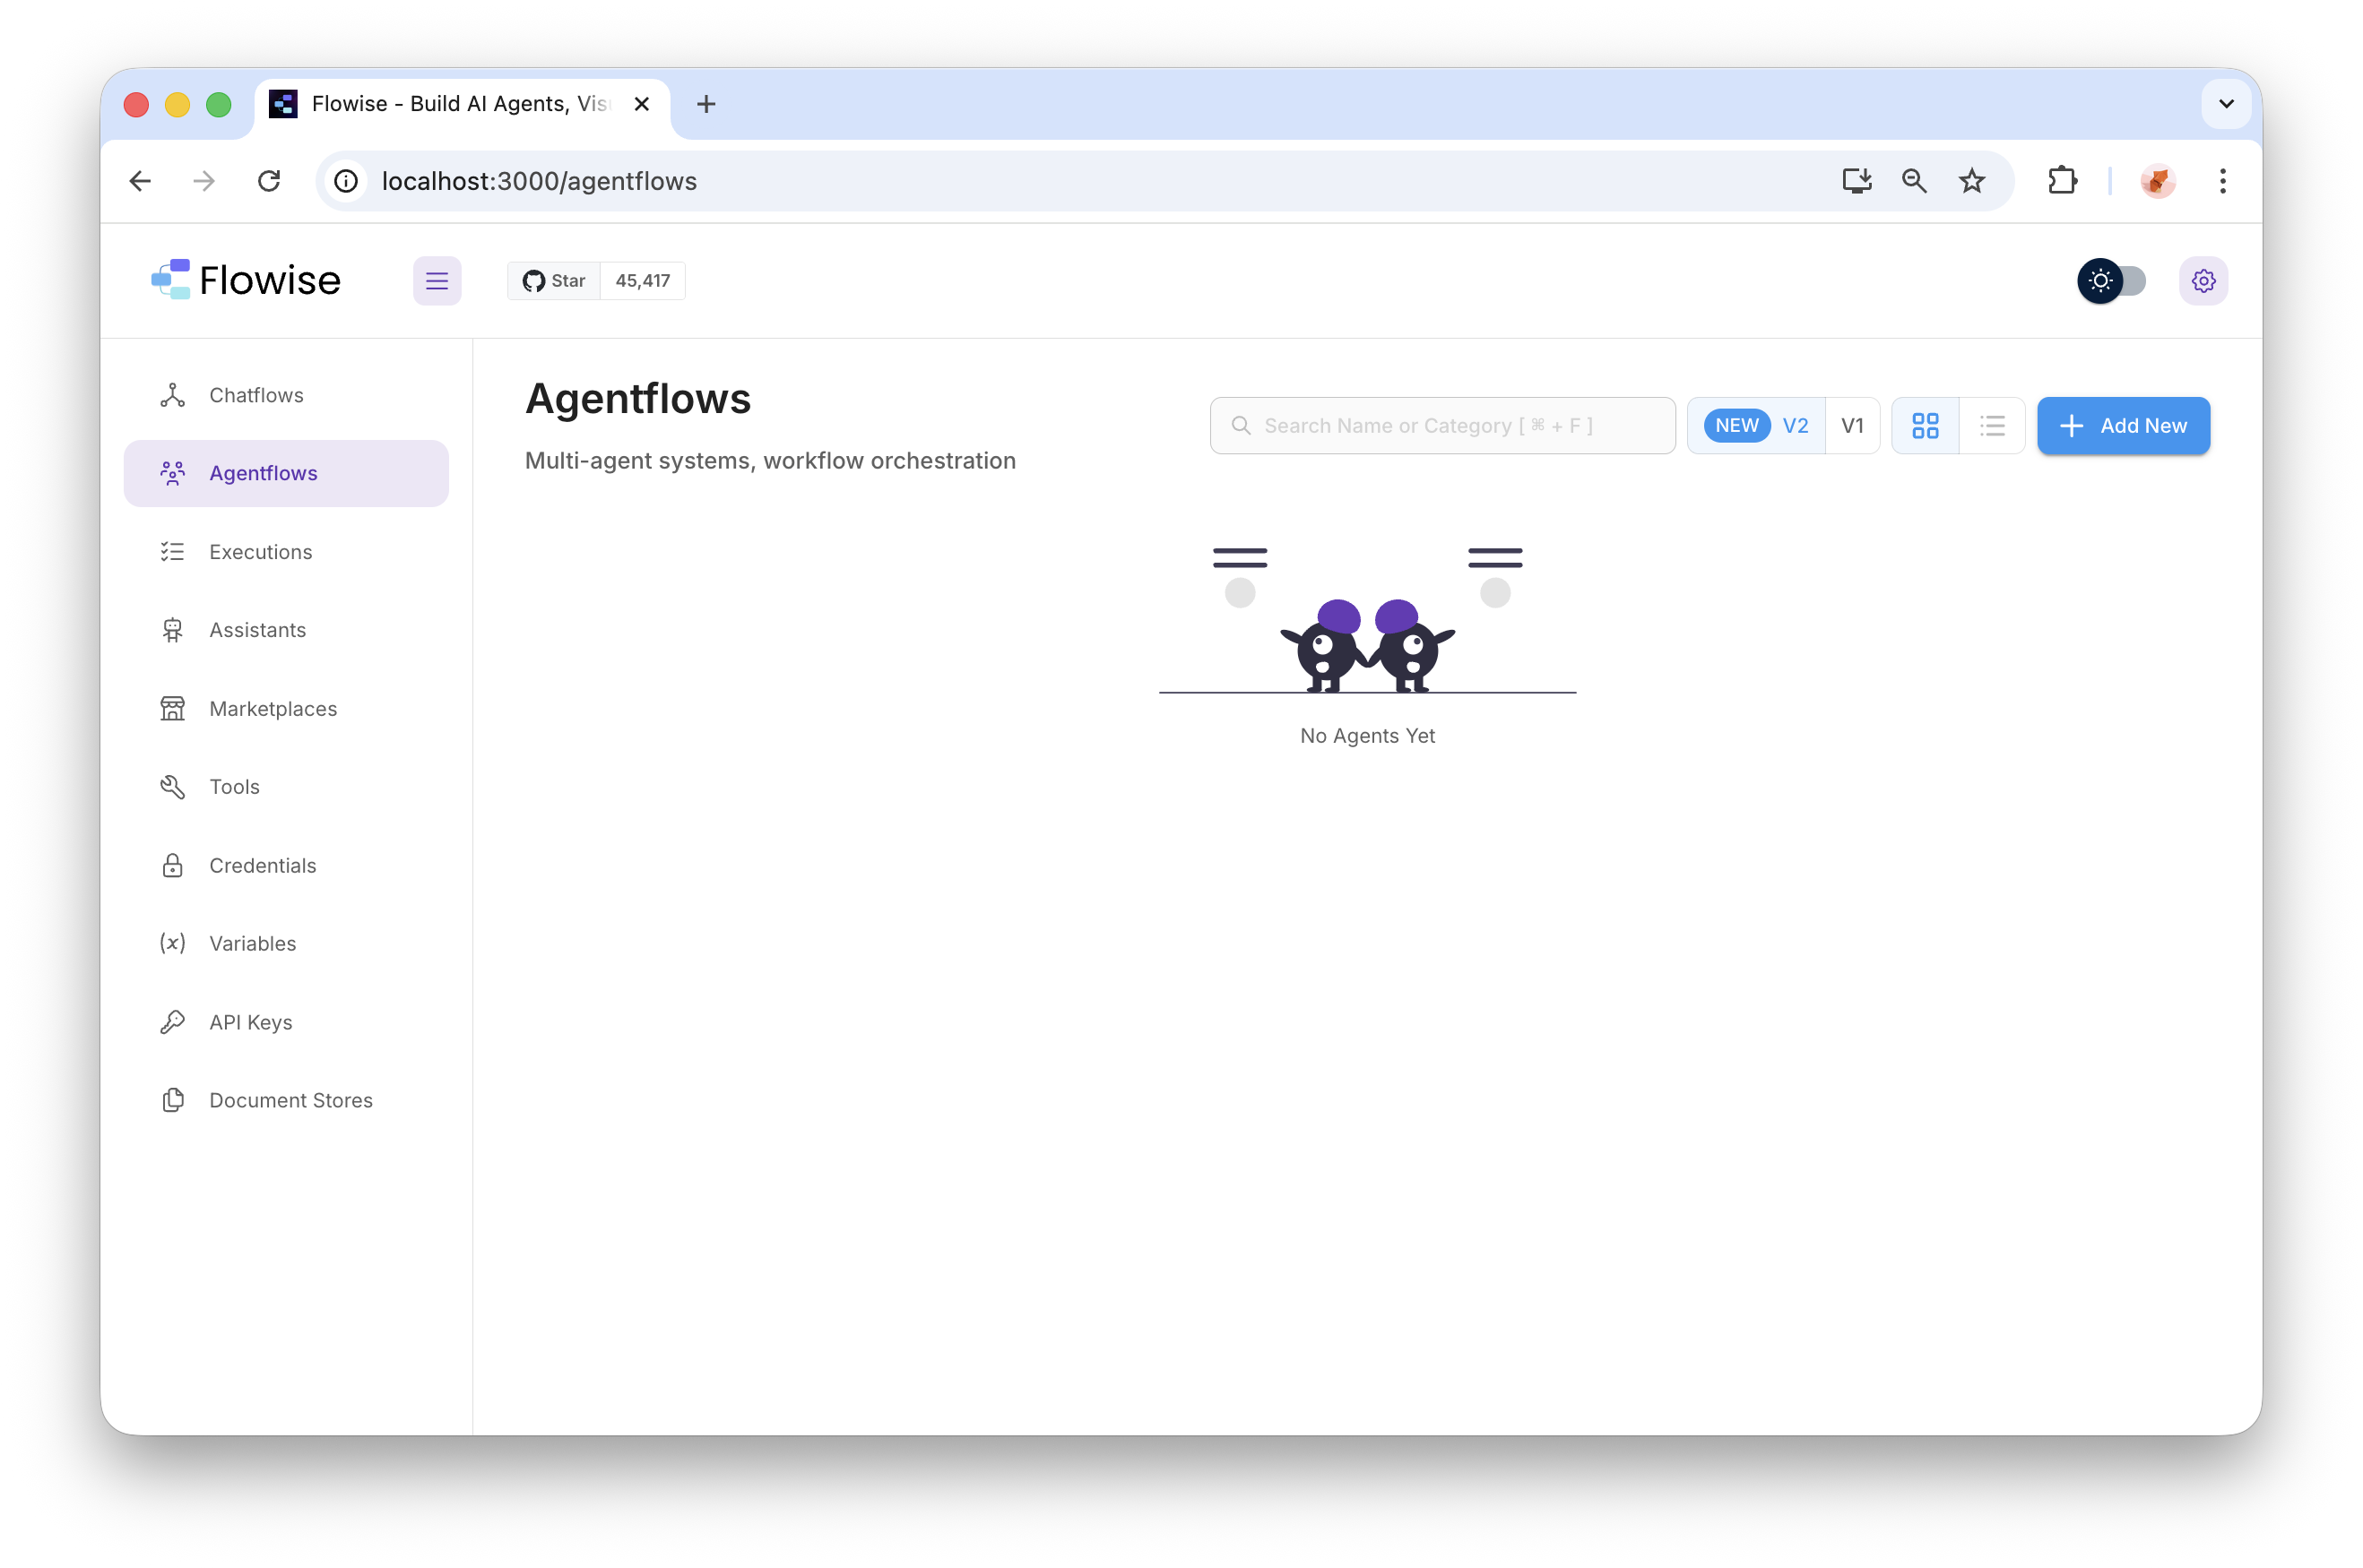Click the Search Name or Category field
Image resolution: width=2363 pixels, height=1568 pixels.
tap(1441, 426)
